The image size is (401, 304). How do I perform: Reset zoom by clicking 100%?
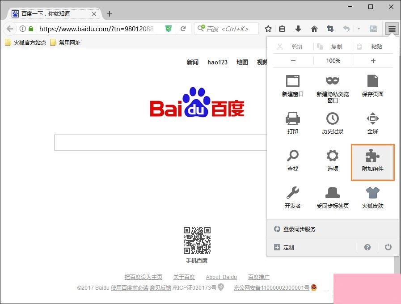(333, 61)
